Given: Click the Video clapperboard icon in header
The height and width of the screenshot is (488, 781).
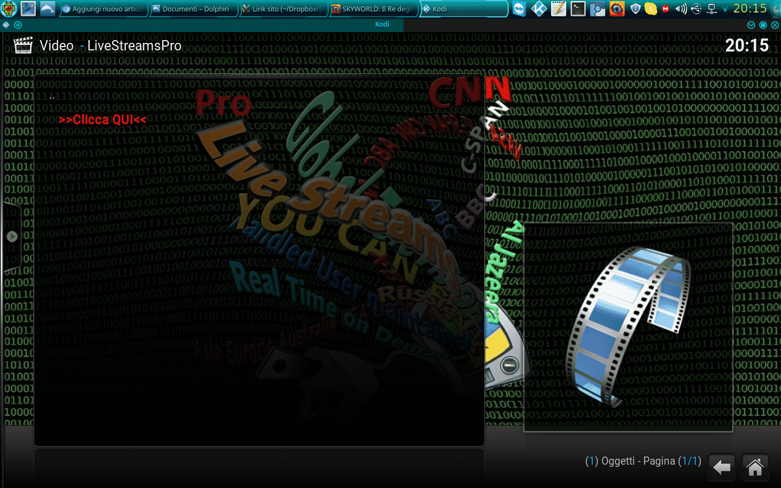Looking at the screenshot, I should (23, 46).
